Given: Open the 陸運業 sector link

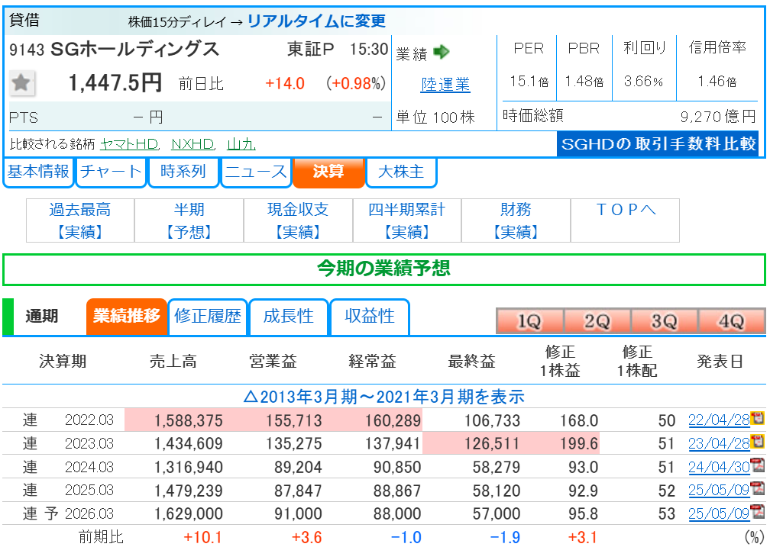Looking at the screenshot, I should (x=445, y=85).
